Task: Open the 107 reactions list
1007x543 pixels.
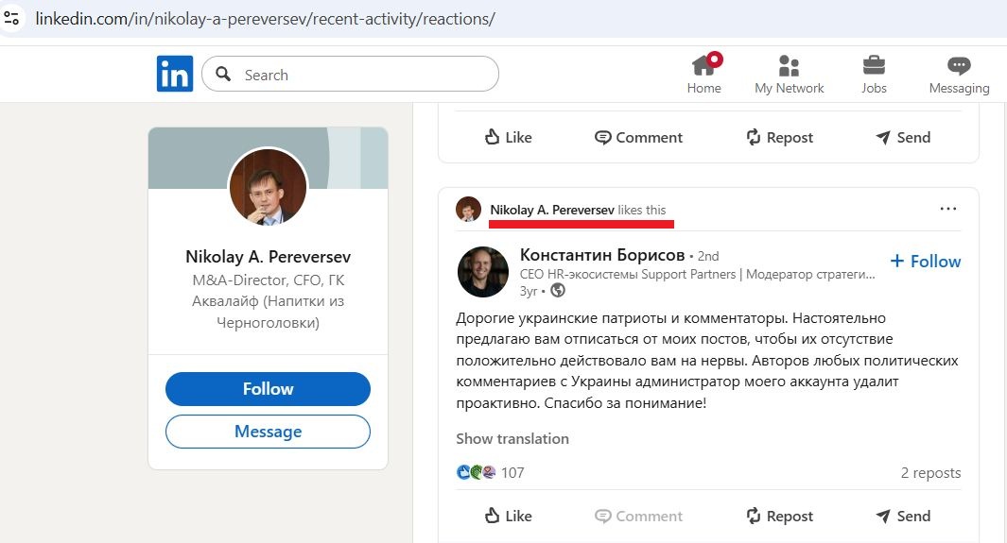Action: [x=490, y=472]
